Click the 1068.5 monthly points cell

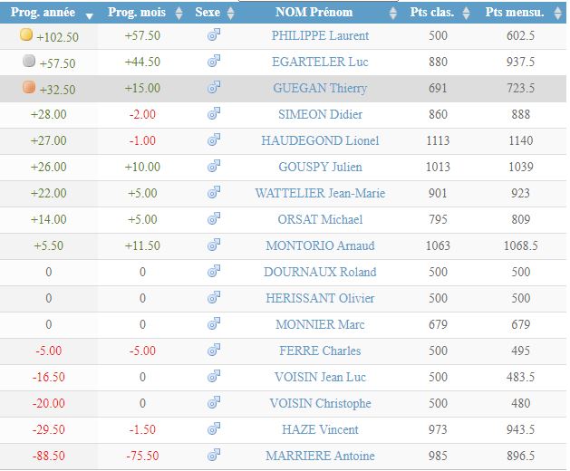click(520, 245)
